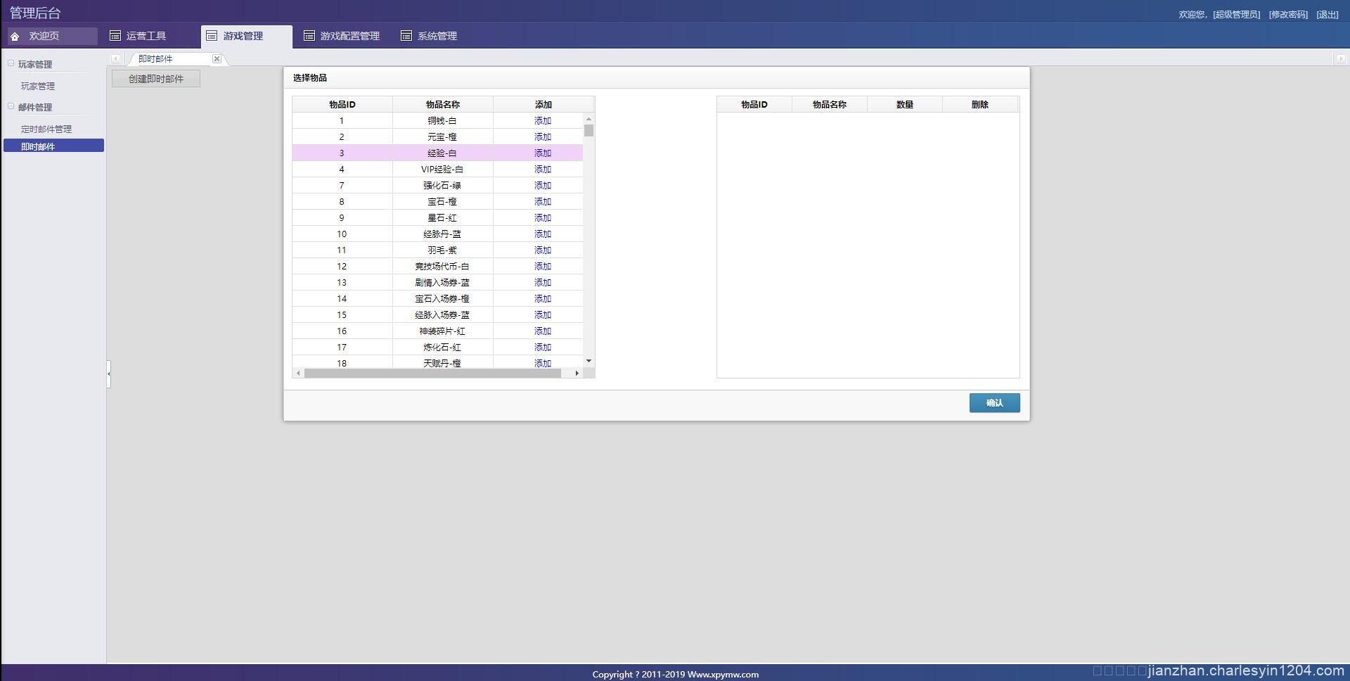Add item 竞技场代币-白 via its 添加 link
Viewport: 1350px width, 681px height.
543,267
